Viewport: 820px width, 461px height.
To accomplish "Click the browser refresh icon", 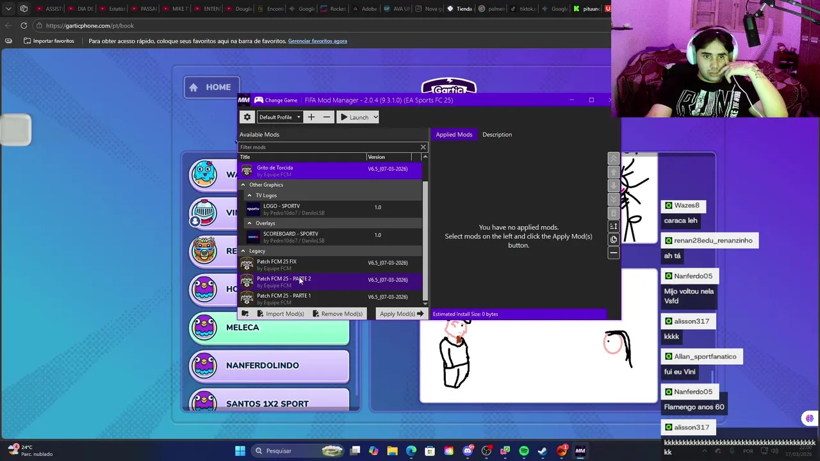I will [x=24, y=26].
